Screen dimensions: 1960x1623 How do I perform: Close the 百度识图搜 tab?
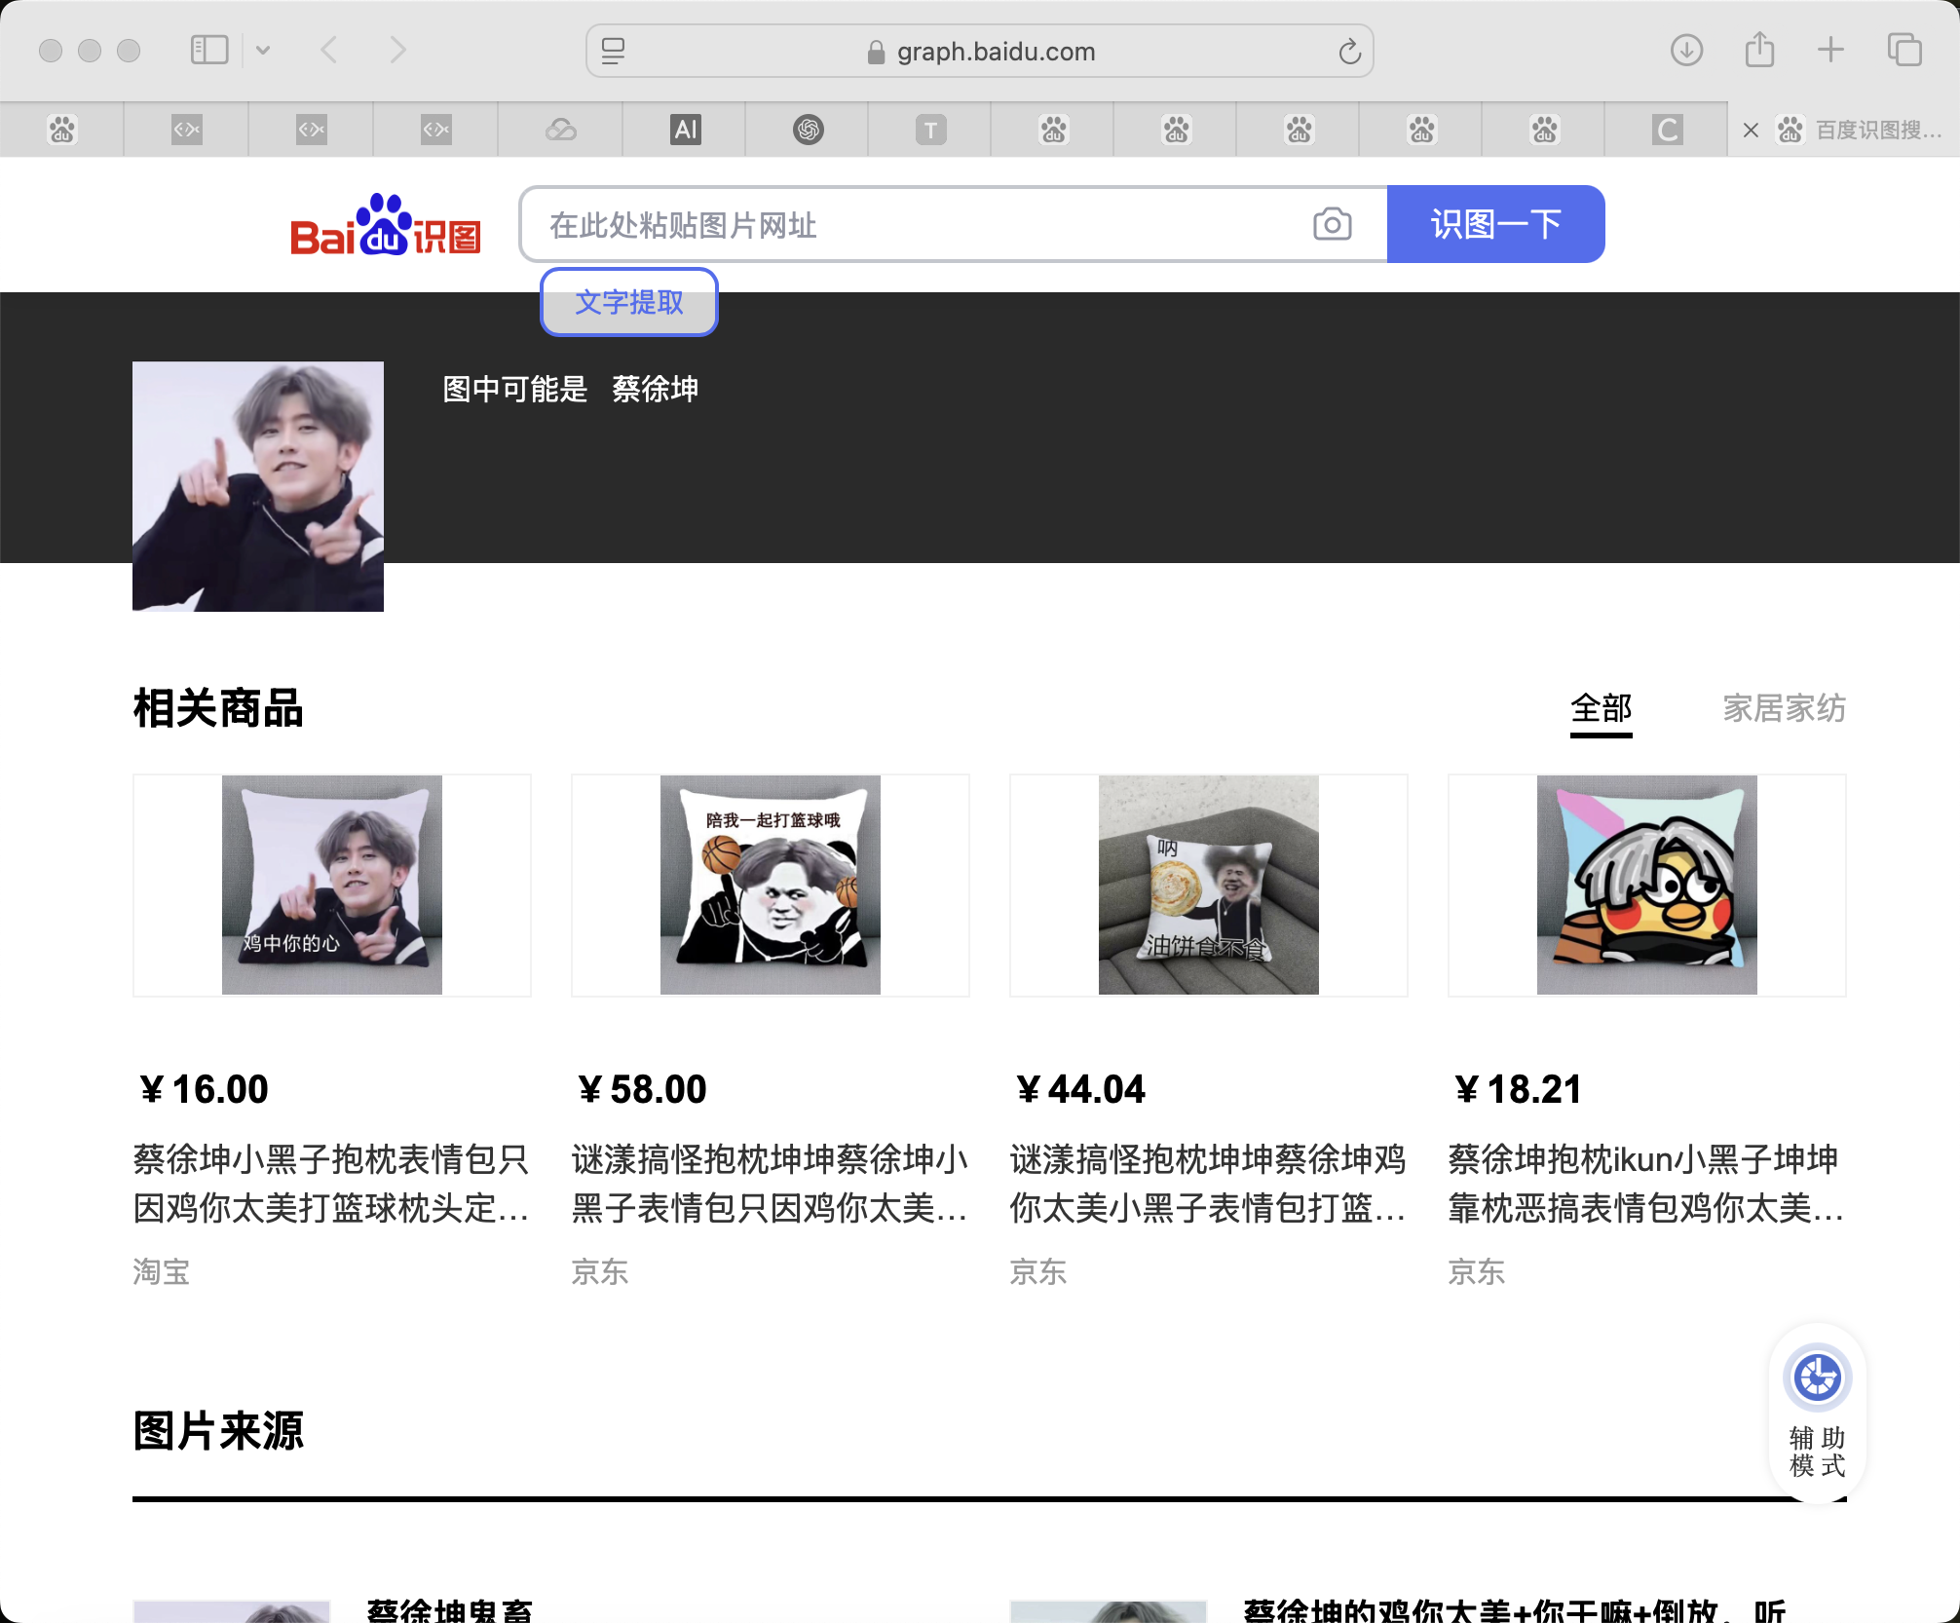pos(1751,131)
